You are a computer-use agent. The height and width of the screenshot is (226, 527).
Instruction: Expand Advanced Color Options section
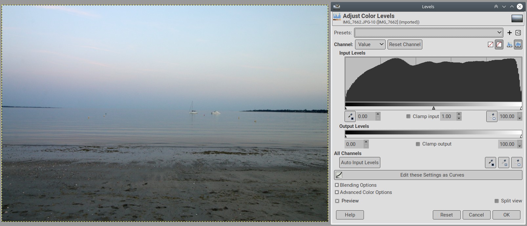(x=337, y=192)
